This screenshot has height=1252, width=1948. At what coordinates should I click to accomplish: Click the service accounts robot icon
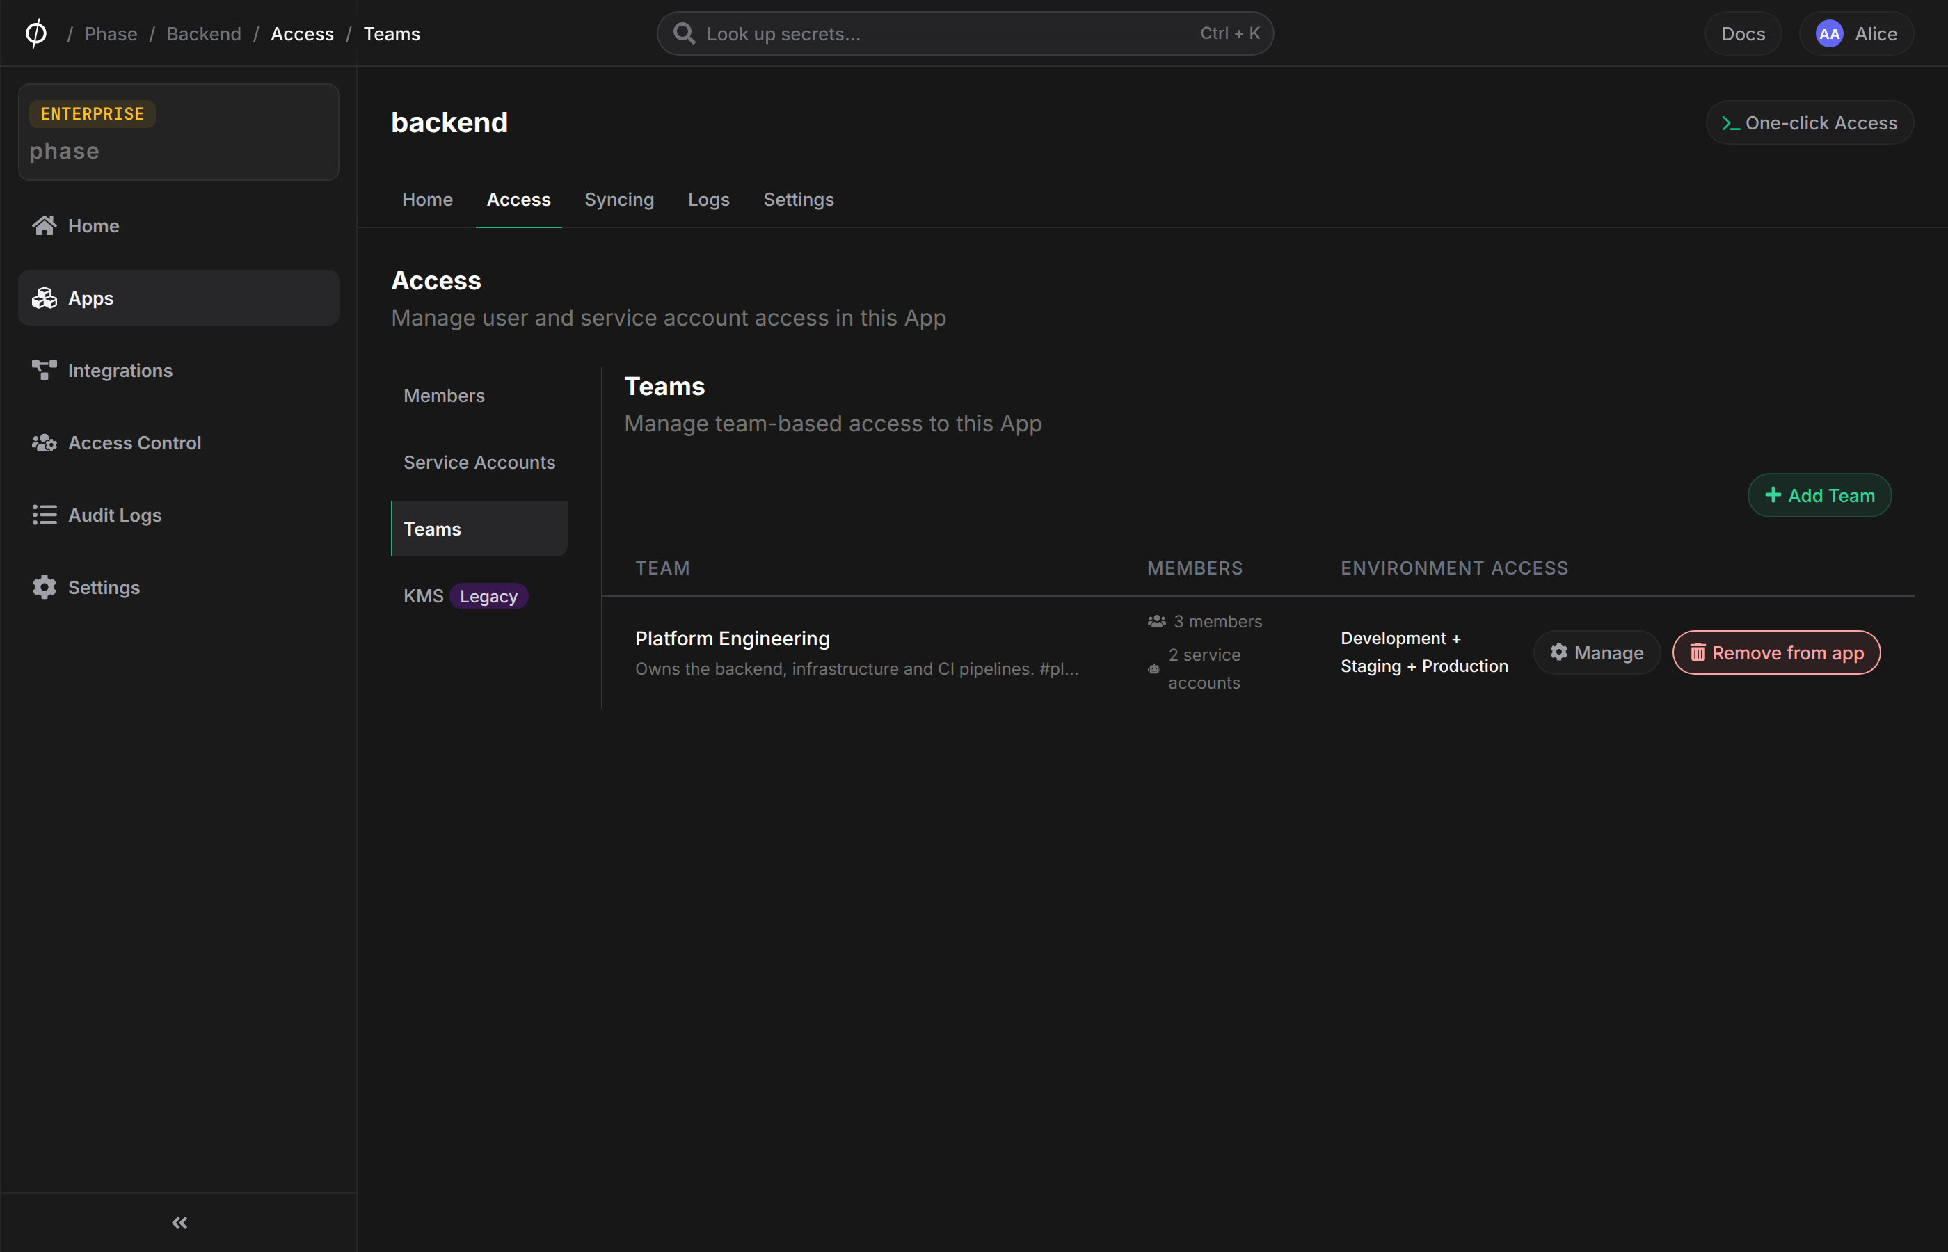pos(1153,668)
